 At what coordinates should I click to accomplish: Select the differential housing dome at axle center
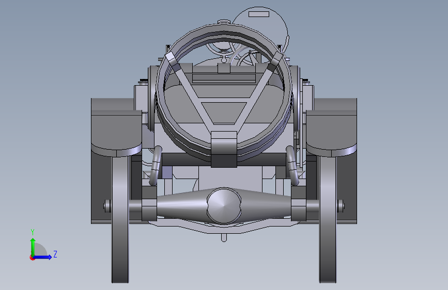coord(224,205)
